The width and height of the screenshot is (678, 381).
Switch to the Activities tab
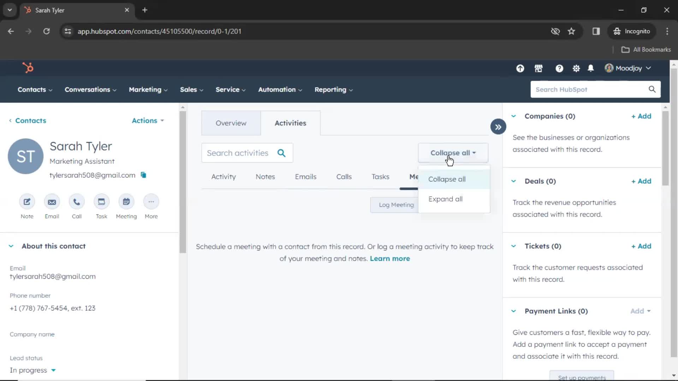[290, 123]
